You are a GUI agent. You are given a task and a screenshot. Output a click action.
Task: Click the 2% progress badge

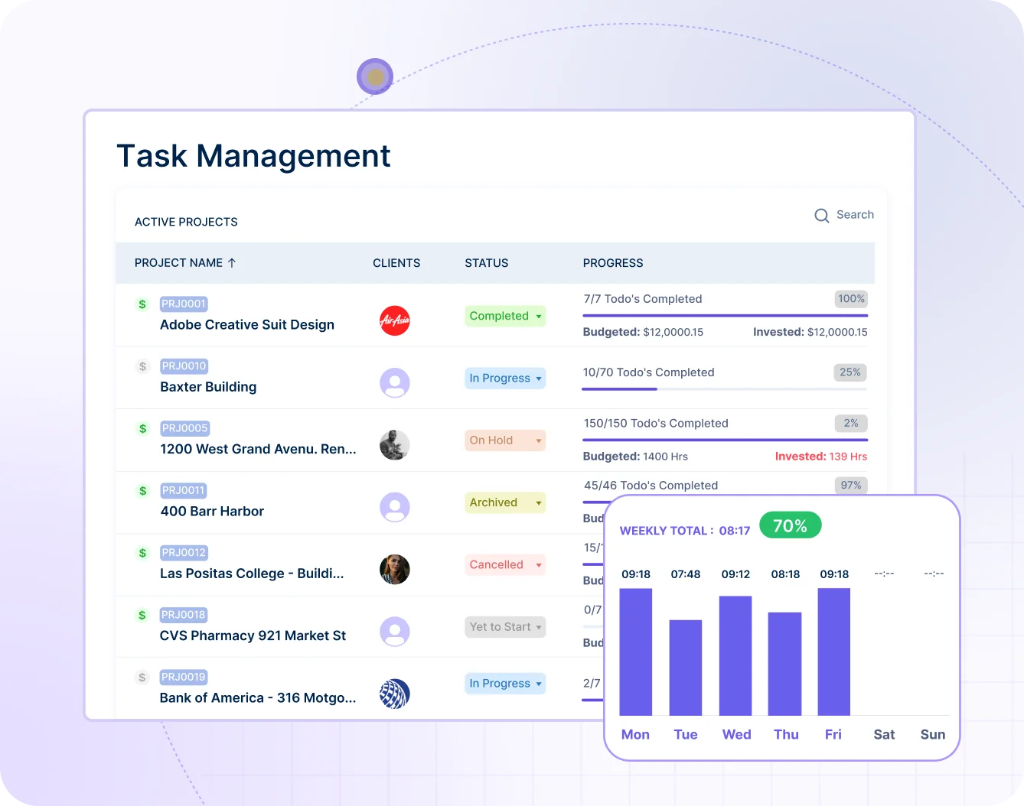[x=851, y=424]
